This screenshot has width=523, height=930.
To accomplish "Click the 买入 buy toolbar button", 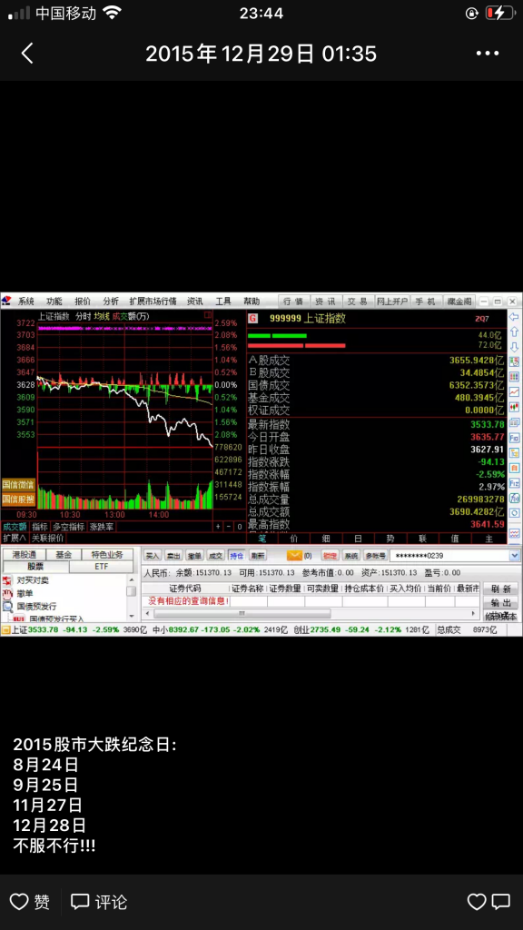I will tap(153, 556).
